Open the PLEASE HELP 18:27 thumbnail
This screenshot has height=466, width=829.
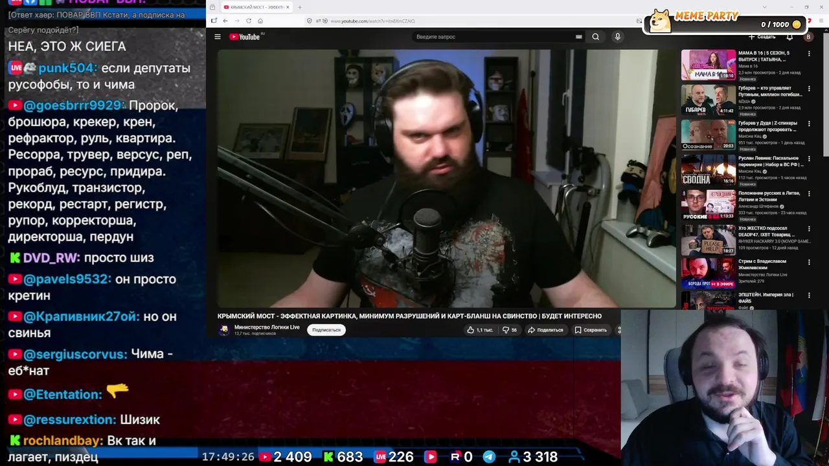(x=708, y=239)
